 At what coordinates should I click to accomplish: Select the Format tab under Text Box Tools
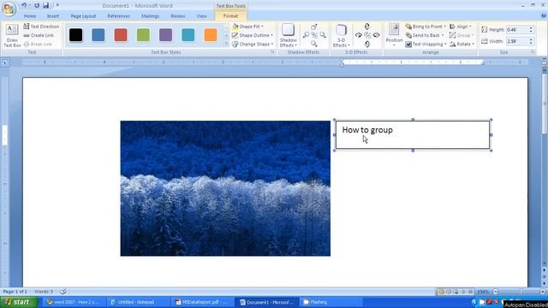230,16
